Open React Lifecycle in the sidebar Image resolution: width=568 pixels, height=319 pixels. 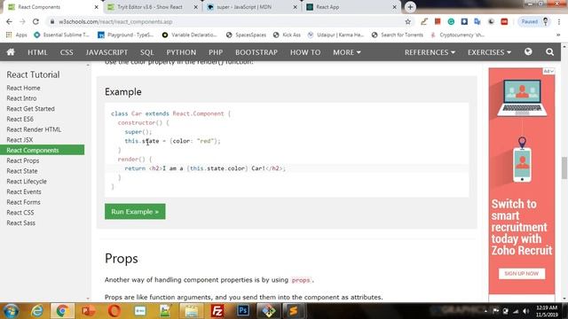pyautogui.click(x=27, y=181)
